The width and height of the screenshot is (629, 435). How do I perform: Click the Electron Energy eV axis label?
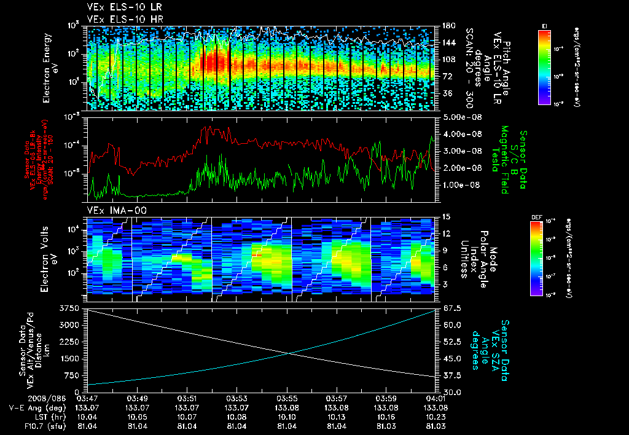tap(49, 68)
